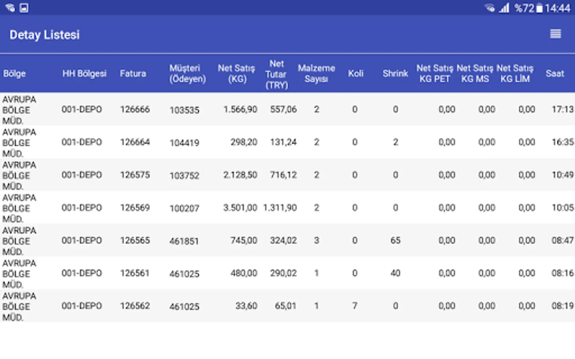Image resolution: width=575 pixels, height=359 pixels.
Task: Select the row with time 08:16
Action: coord(562,273)
